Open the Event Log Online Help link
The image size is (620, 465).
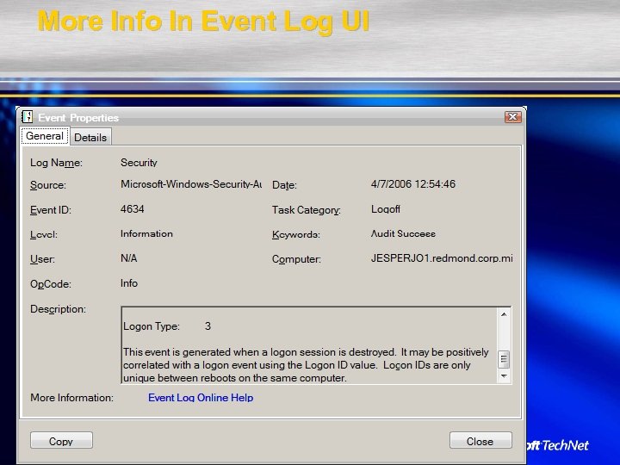pyautogui.click(x=201, y=398)
